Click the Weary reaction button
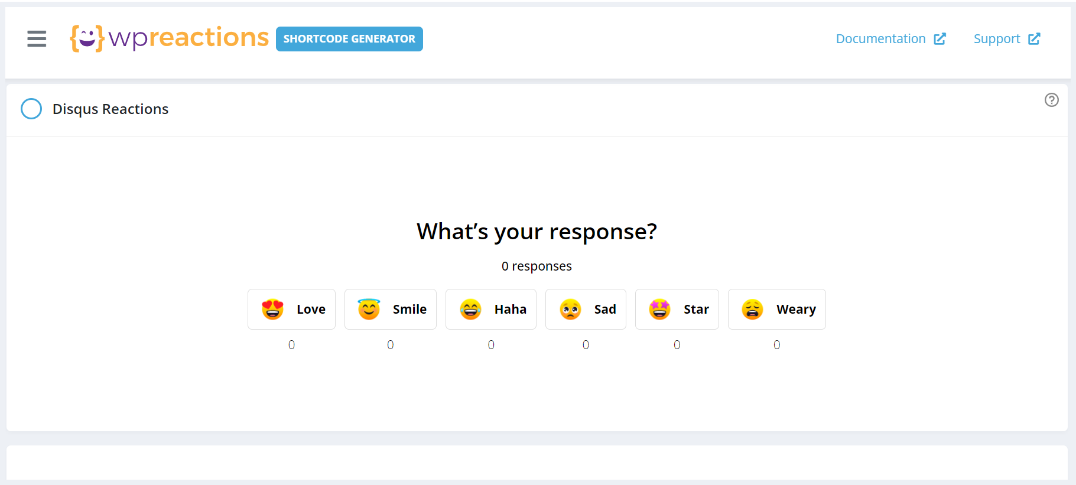 coord(776,308)
